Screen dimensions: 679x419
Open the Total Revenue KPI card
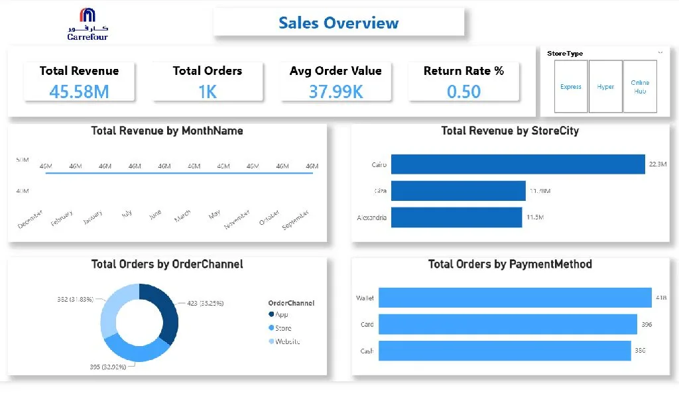click(80, 82)
